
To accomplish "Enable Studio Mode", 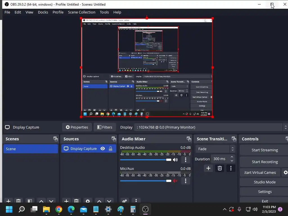I will [x=264, y=182].
